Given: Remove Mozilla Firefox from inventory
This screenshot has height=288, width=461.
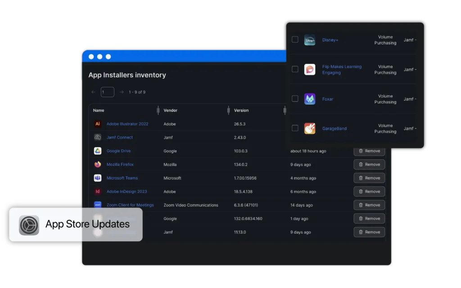Looking at the screenshot, I should (369, 165).
